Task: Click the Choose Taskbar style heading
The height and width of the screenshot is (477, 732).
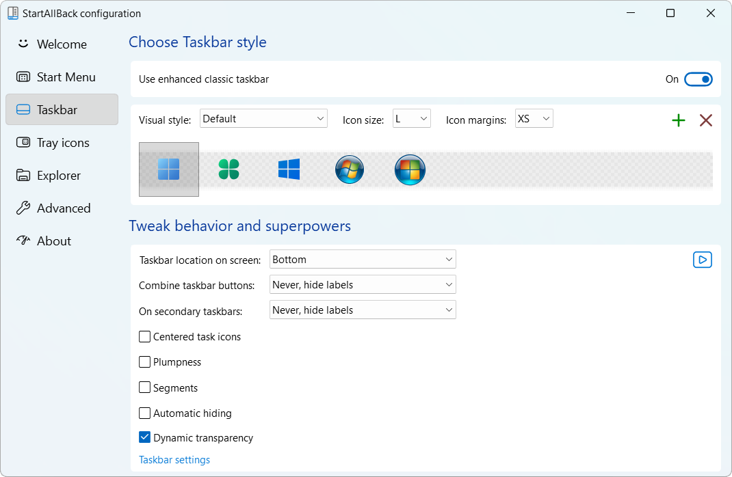Action: [198, 42]
